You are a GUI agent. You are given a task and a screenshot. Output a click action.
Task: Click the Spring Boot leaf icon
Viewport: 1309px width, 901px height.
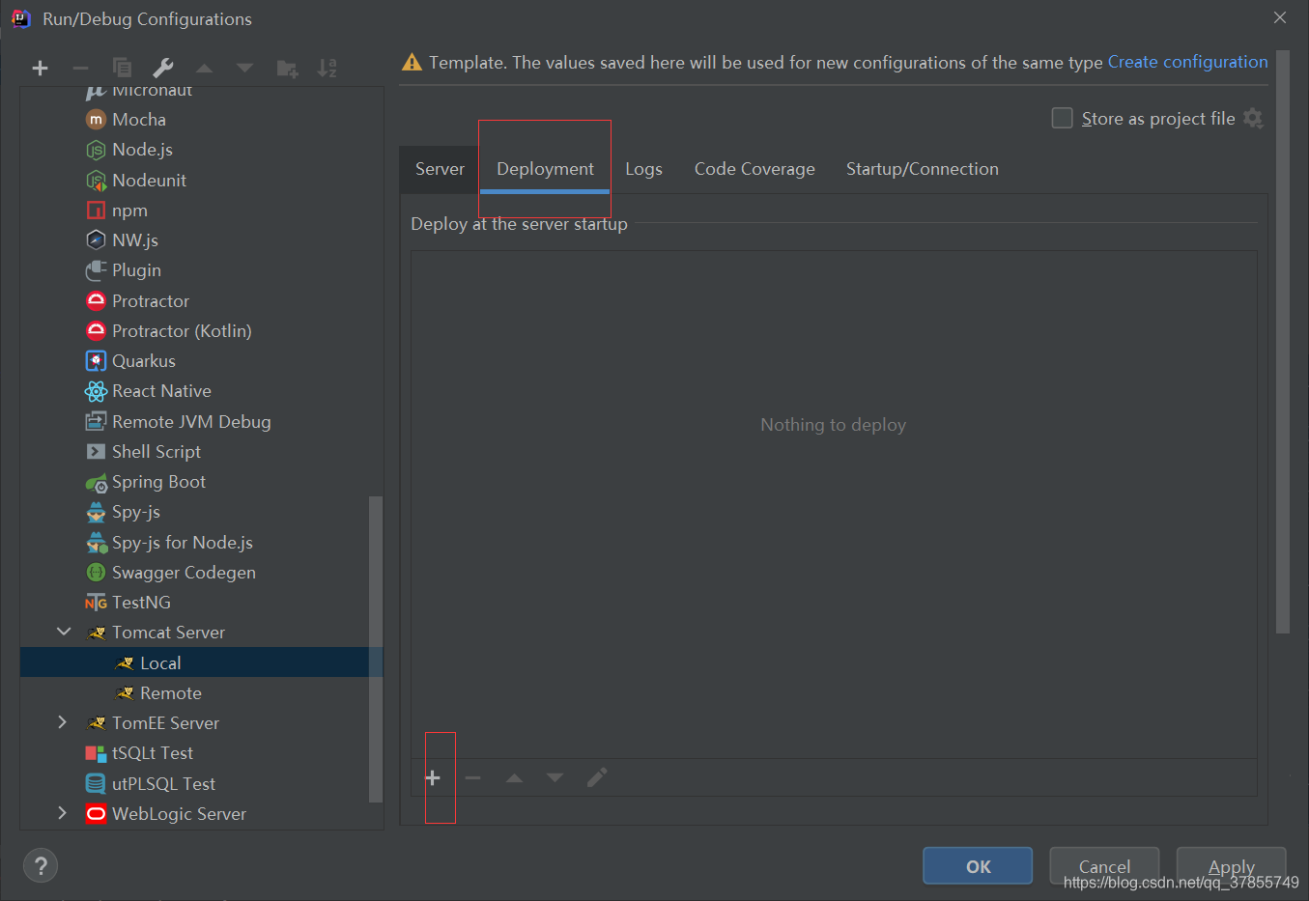[96, 482]
